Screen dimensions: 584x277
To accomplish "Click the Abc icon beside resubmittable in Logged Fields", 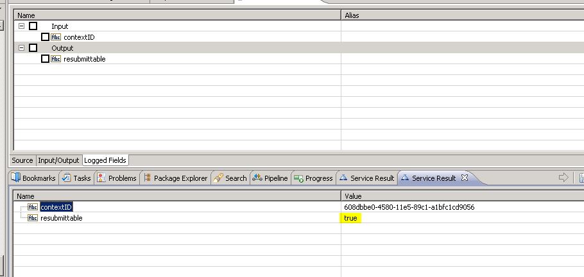I will point(56,59).
